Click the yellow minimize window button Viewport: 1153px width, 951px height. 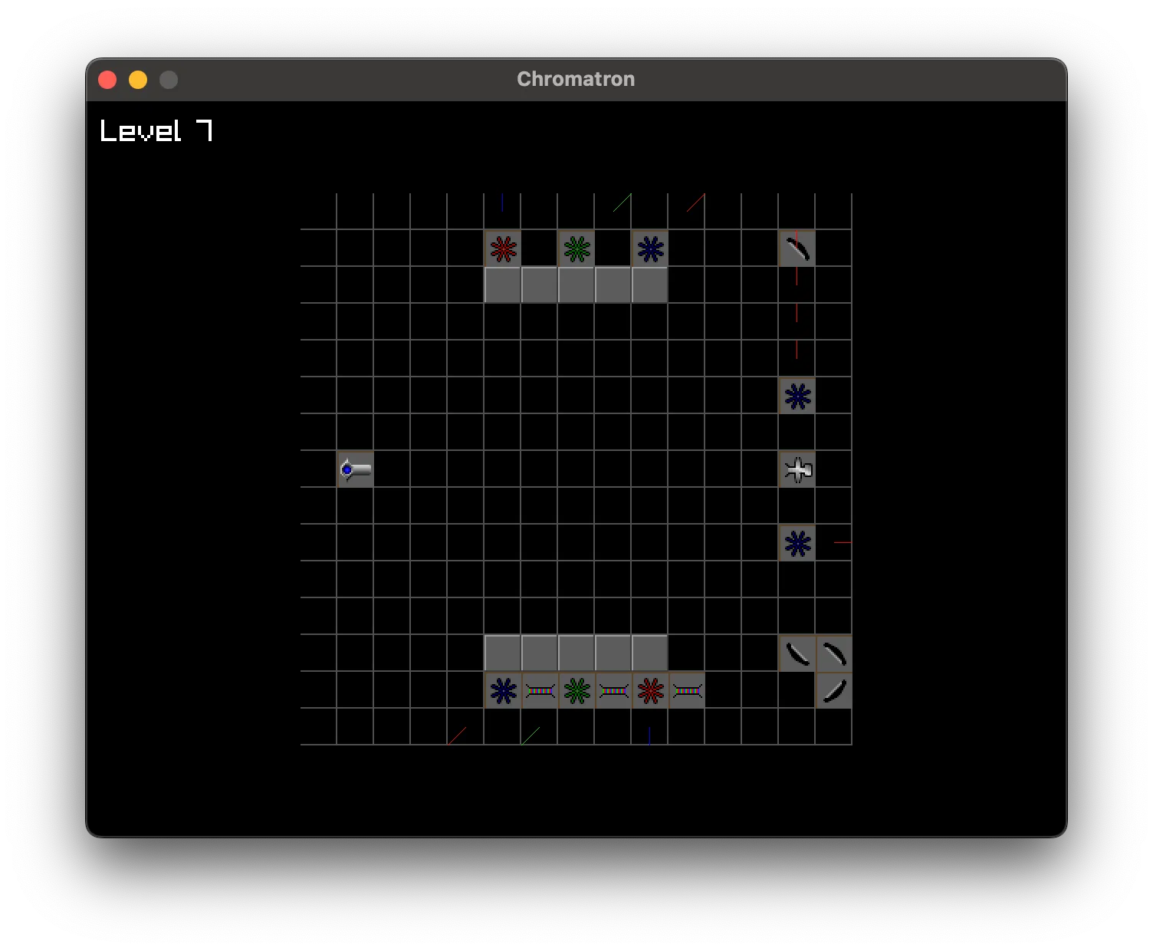pyautogui.click(x=138, y=80)
